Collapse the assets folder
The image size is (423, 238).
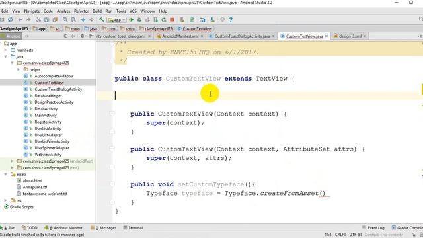click(6, 174)
